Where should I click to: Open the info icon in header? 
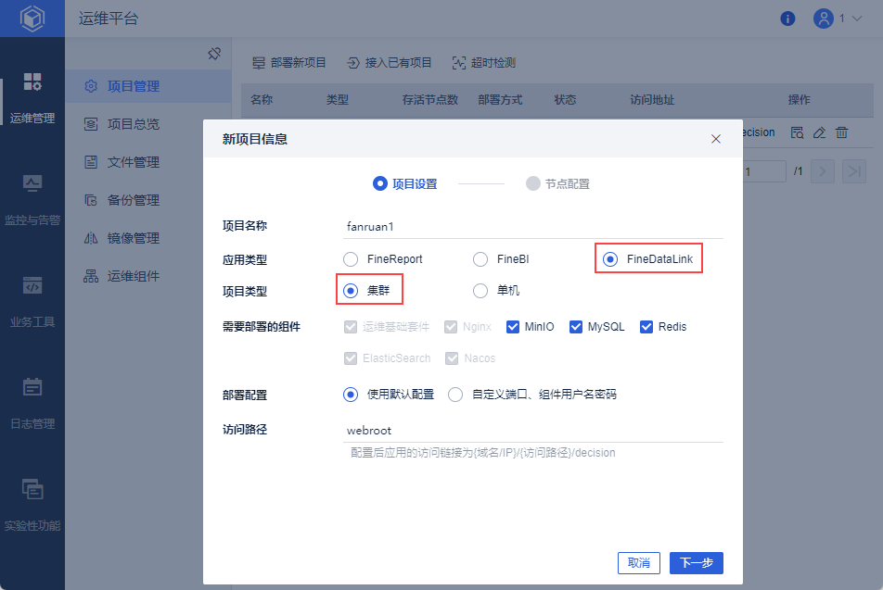pyautogui.click(x=787, y=19)
